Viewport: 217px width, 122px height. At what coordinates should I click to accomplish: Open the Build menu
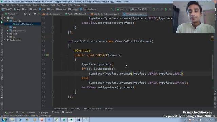[52, 5]
